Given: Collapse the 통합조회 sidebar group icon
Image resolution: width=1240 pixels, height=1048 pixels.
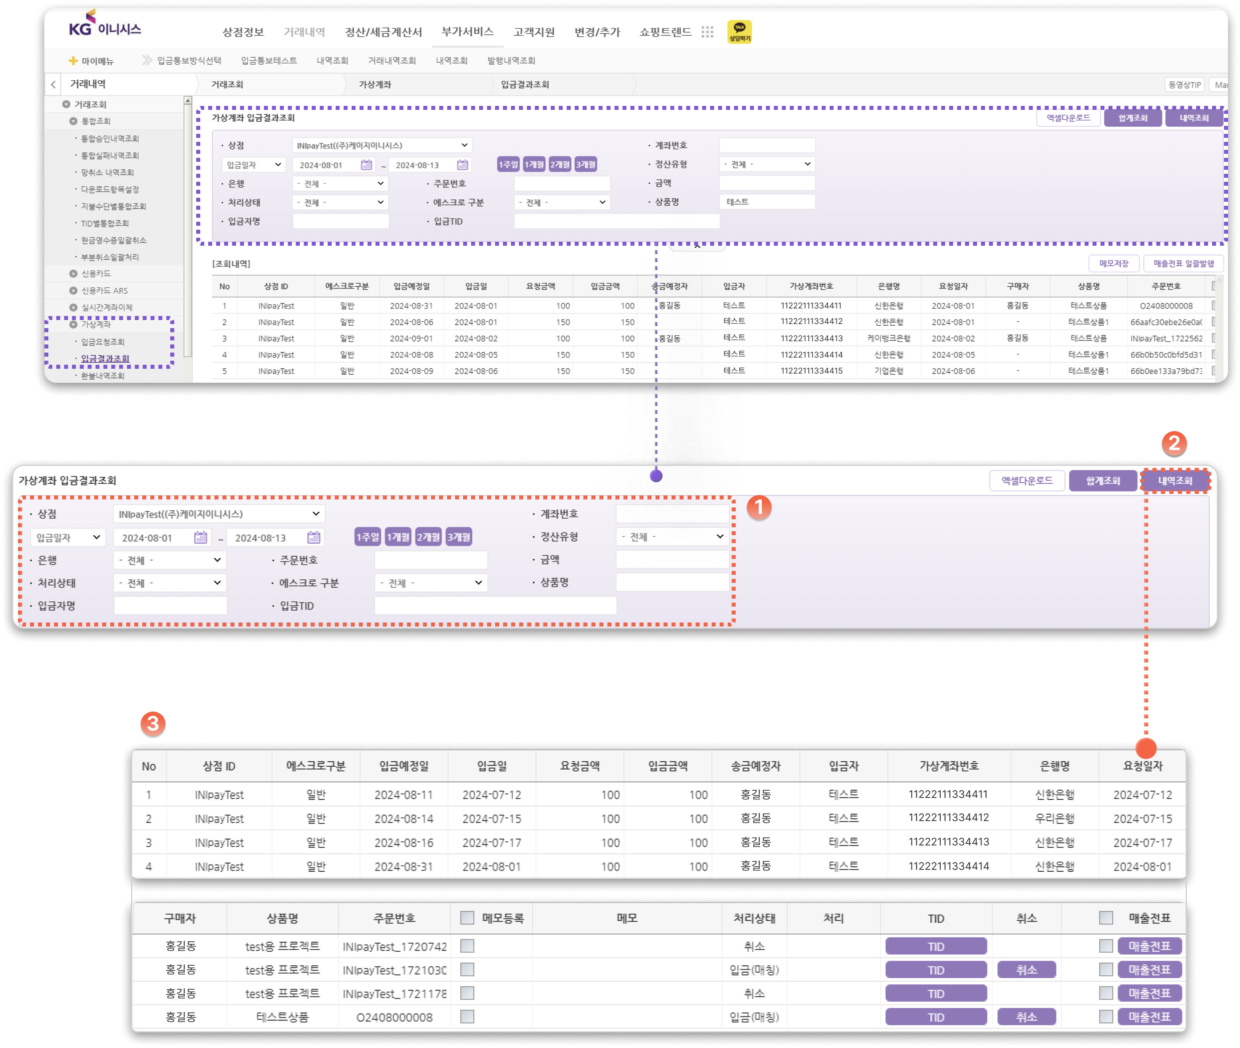Looking at the screenshot, I should coord(73,121).
